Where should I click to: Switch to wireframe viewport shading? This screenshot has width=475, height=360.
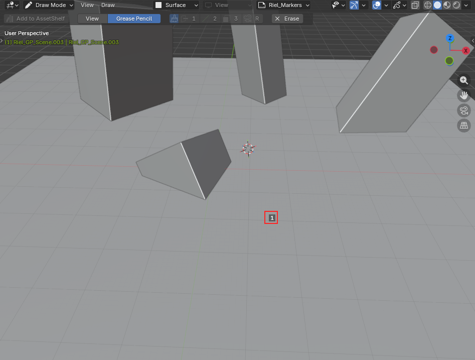pos(428,5)
